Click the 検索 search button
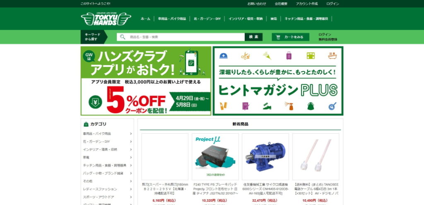The image size is (424, 205). pyautogui.click(x=253, y=37)
